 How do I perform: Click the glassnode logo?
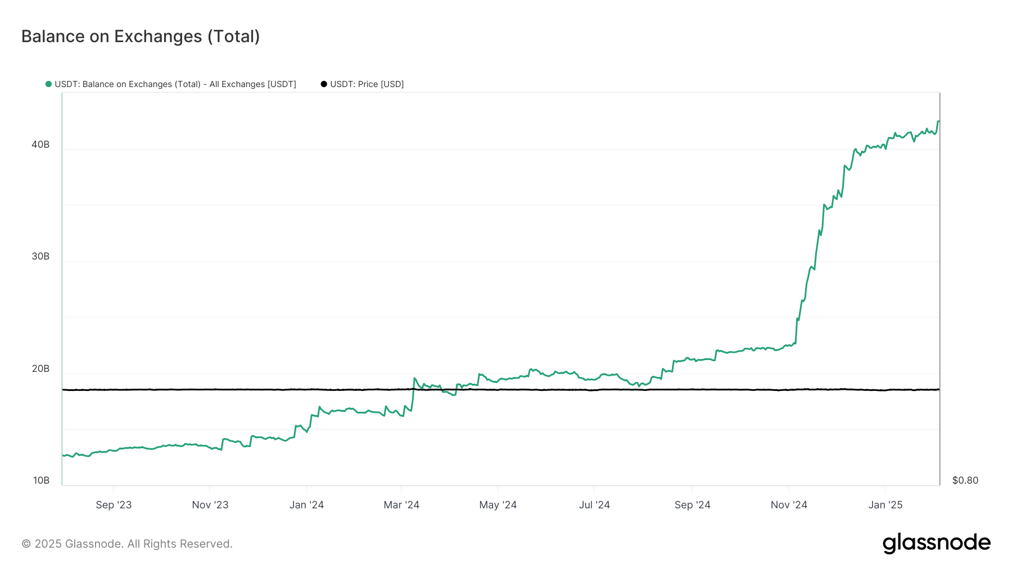coord(937,543)
